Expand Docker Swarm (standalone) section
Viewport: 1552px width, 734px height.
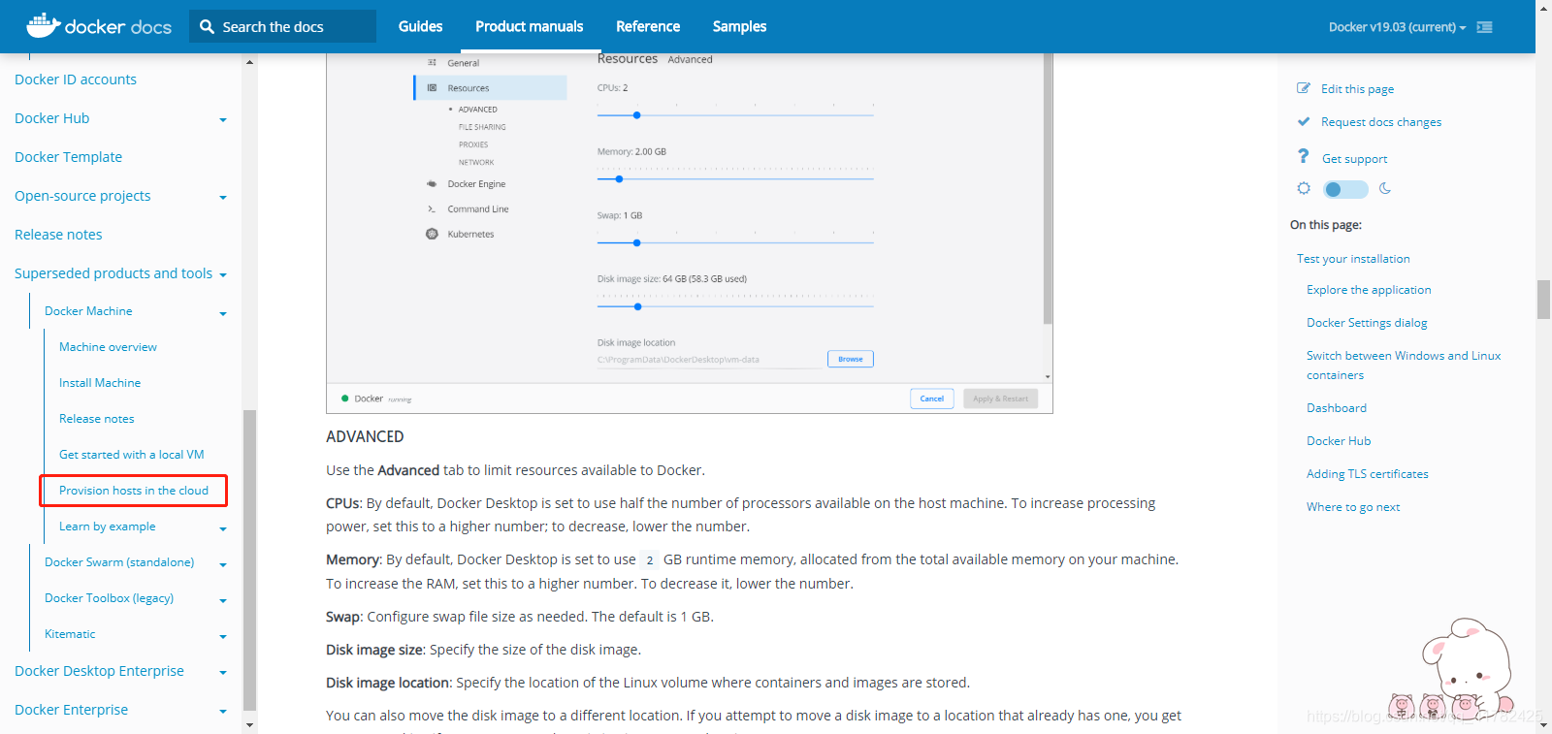(x=223, y=564)
